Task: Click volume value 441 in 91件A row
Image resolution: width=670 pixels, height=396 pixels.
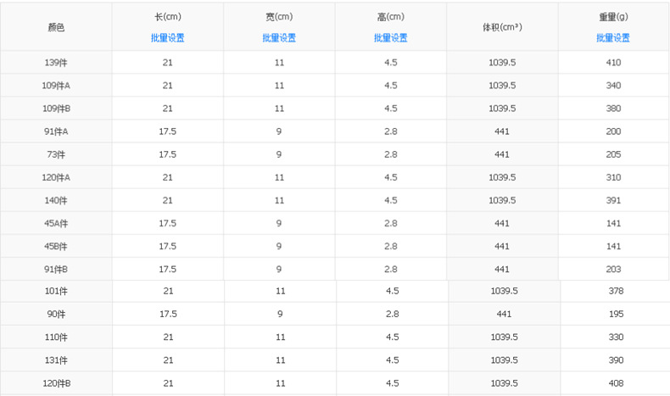Action: (501, 132)
